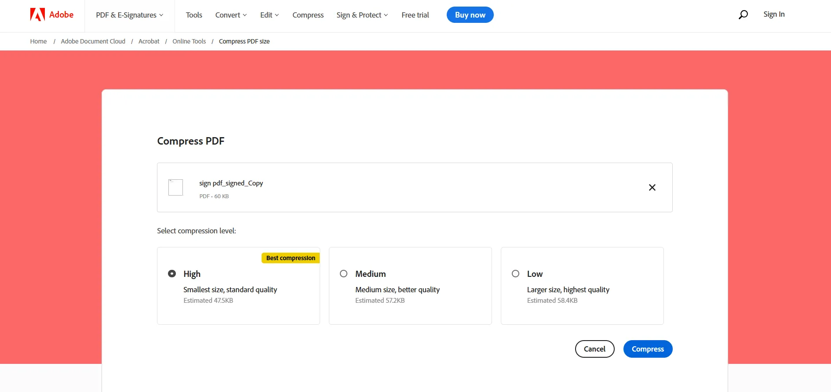Viewport: 831px width, 392px height.
Task: Open search via magnifier icon
Action: (x=743, y=15)
